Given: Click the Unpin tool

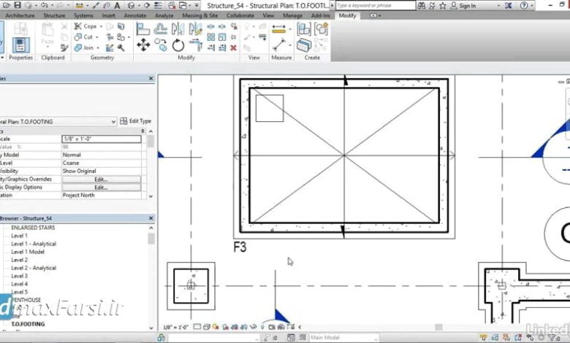Looking at the screenshot, I should pyautogui.click(x=234, y=26).
